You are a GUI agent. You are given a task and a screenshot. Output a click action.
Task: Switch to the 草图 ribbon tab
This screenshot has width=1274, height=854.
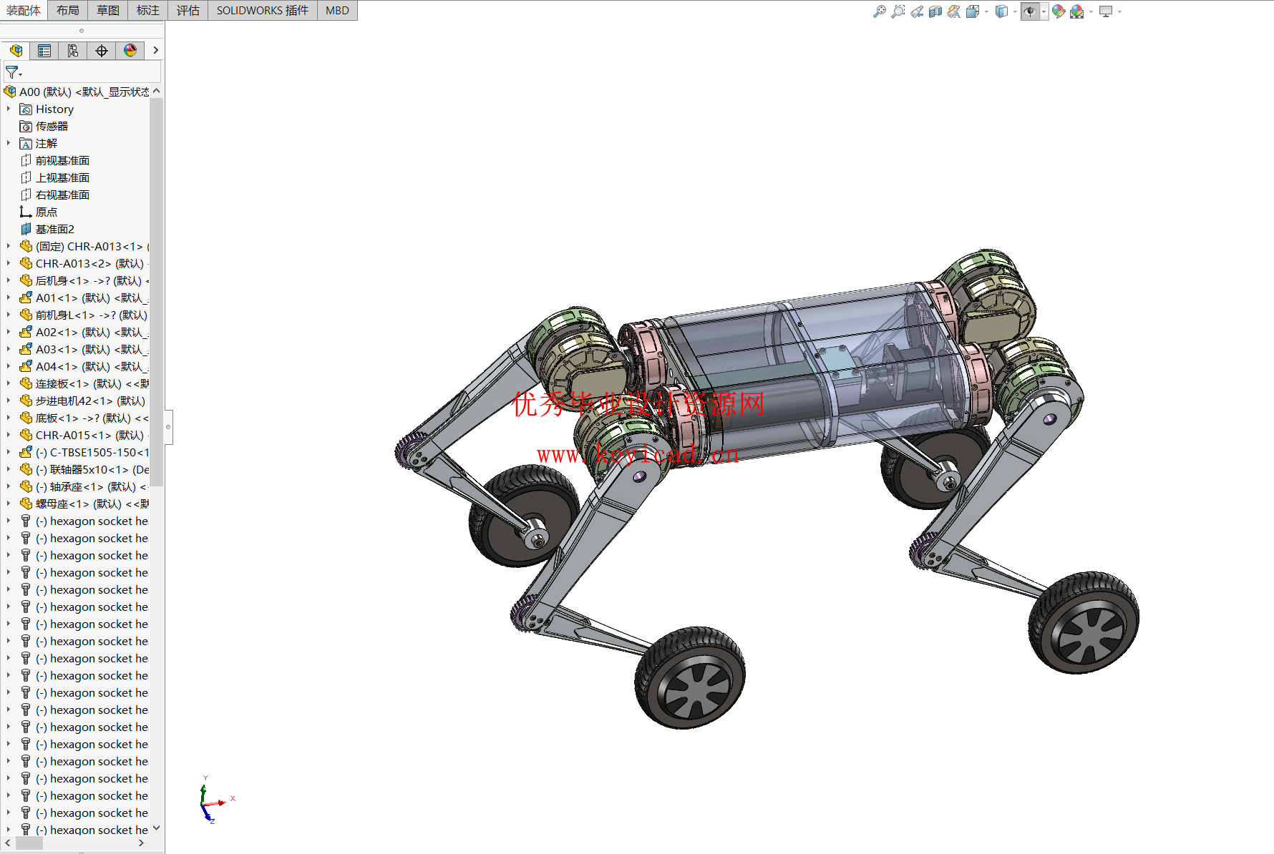tap(108, 10)
